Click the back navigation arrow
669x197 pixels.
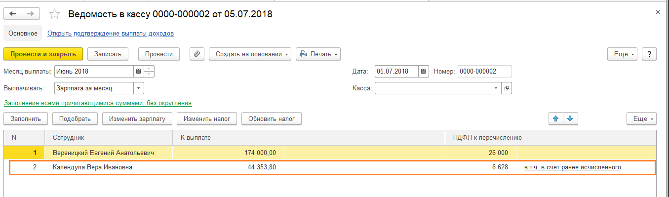tap(13, 14)
